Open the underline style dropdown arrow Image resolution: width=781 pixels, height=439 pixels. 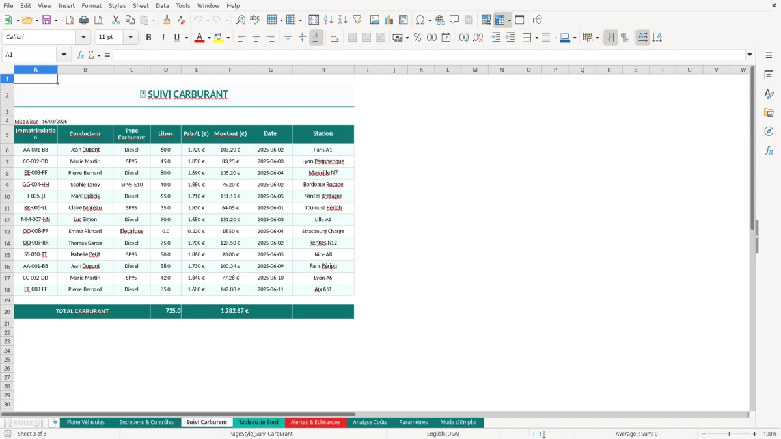tap(187, 38)
